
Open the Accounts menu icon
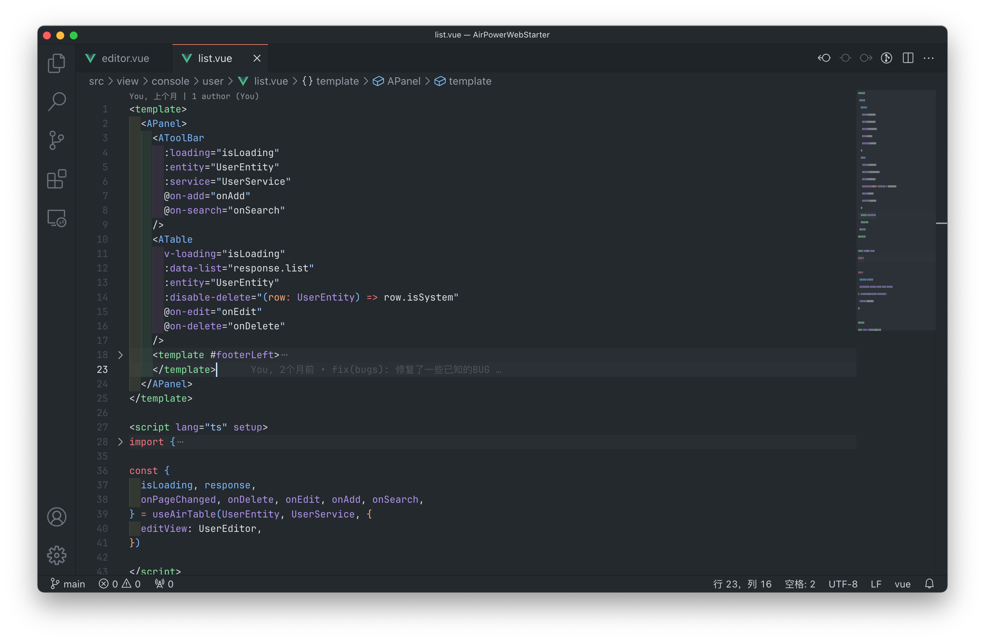tap(57, 517)
